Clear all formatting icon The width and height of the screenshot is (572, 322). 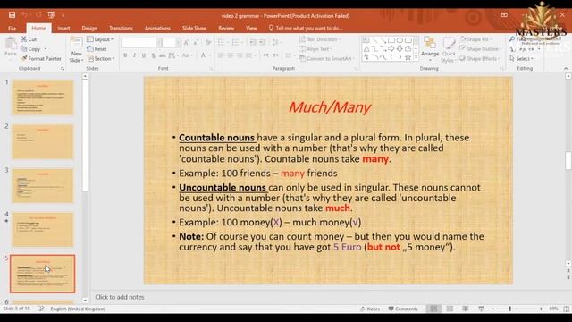pos(208,43)
